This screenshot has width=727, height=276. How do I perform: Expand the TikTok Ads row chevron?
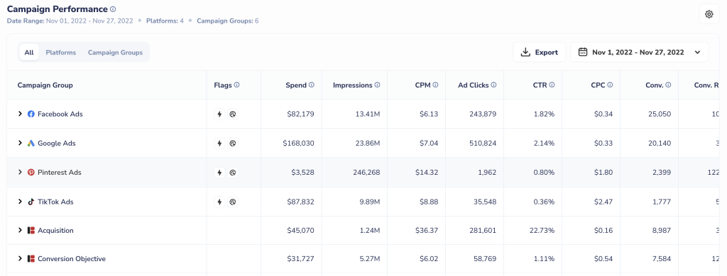point(20,202)
